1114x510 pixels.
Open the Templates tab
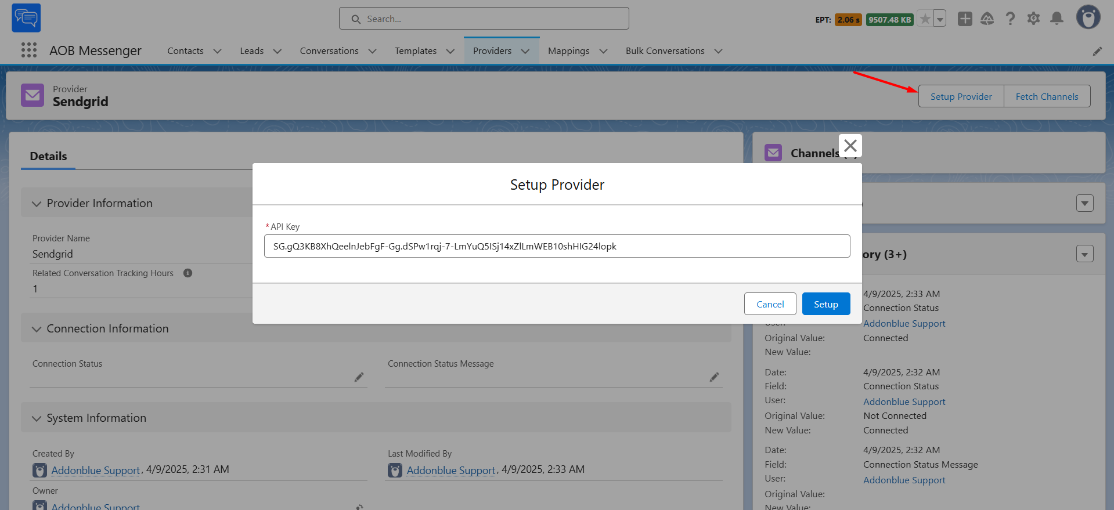pyautogui.click(x=416, y=51)
